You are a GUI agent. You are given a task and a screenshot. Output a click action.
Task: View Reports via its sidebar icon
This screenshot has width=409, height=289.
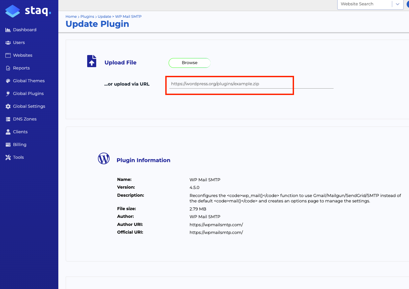coord(8,68)
